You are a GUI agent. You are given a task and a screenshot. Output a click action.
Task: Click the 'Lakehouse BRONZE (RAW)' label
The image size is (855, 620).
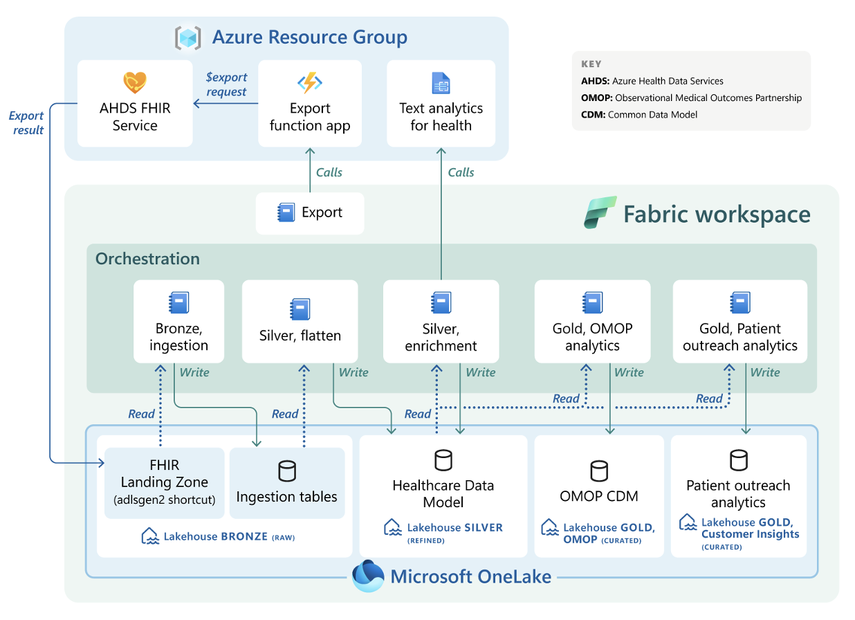[230, 536]
